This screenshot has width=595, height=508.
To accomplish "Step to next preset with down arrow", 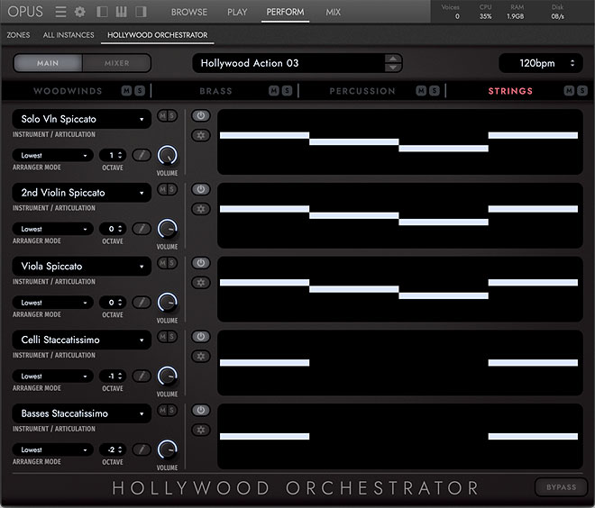I will point(393,68).
